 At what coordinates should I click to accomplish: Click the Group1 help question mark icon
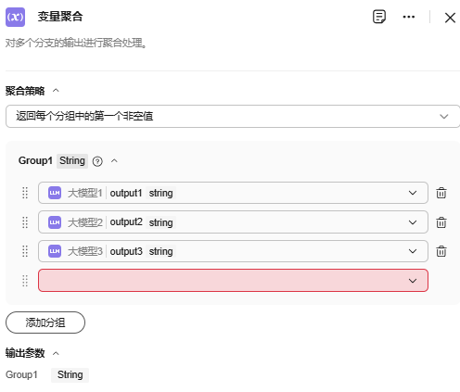click(x=97, y=161)
